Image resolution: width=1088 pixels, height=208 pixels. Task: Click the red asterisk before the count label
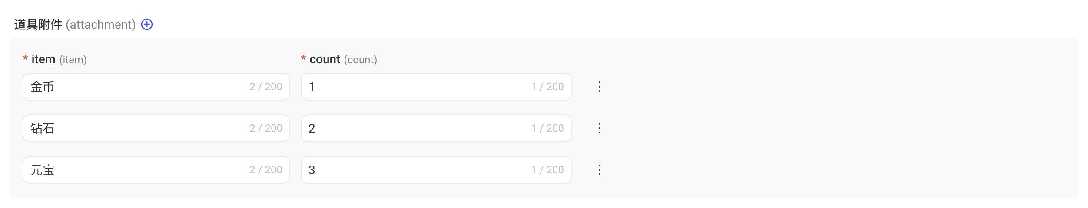pos(303,58)
